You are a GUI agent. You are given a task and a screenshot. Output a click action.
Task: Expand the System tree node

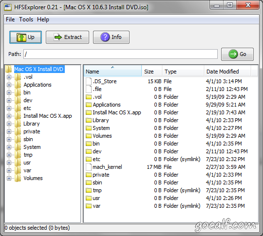(9, 147)
